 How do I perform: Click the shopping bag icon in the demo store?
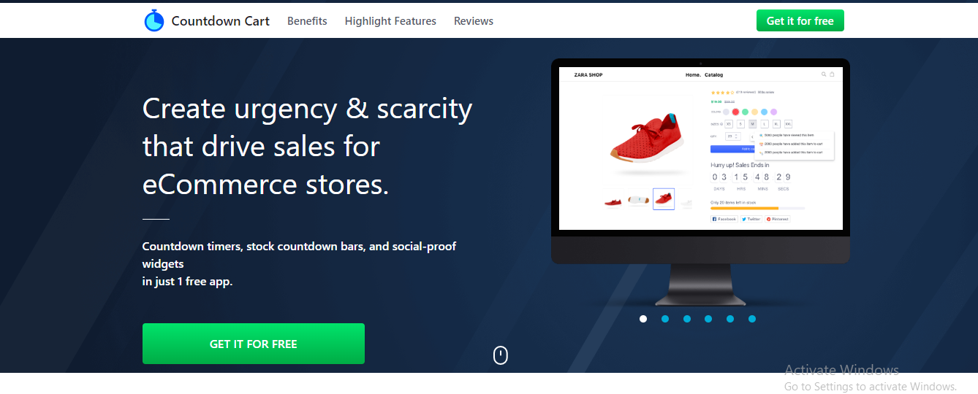click(x=832, y=74)
